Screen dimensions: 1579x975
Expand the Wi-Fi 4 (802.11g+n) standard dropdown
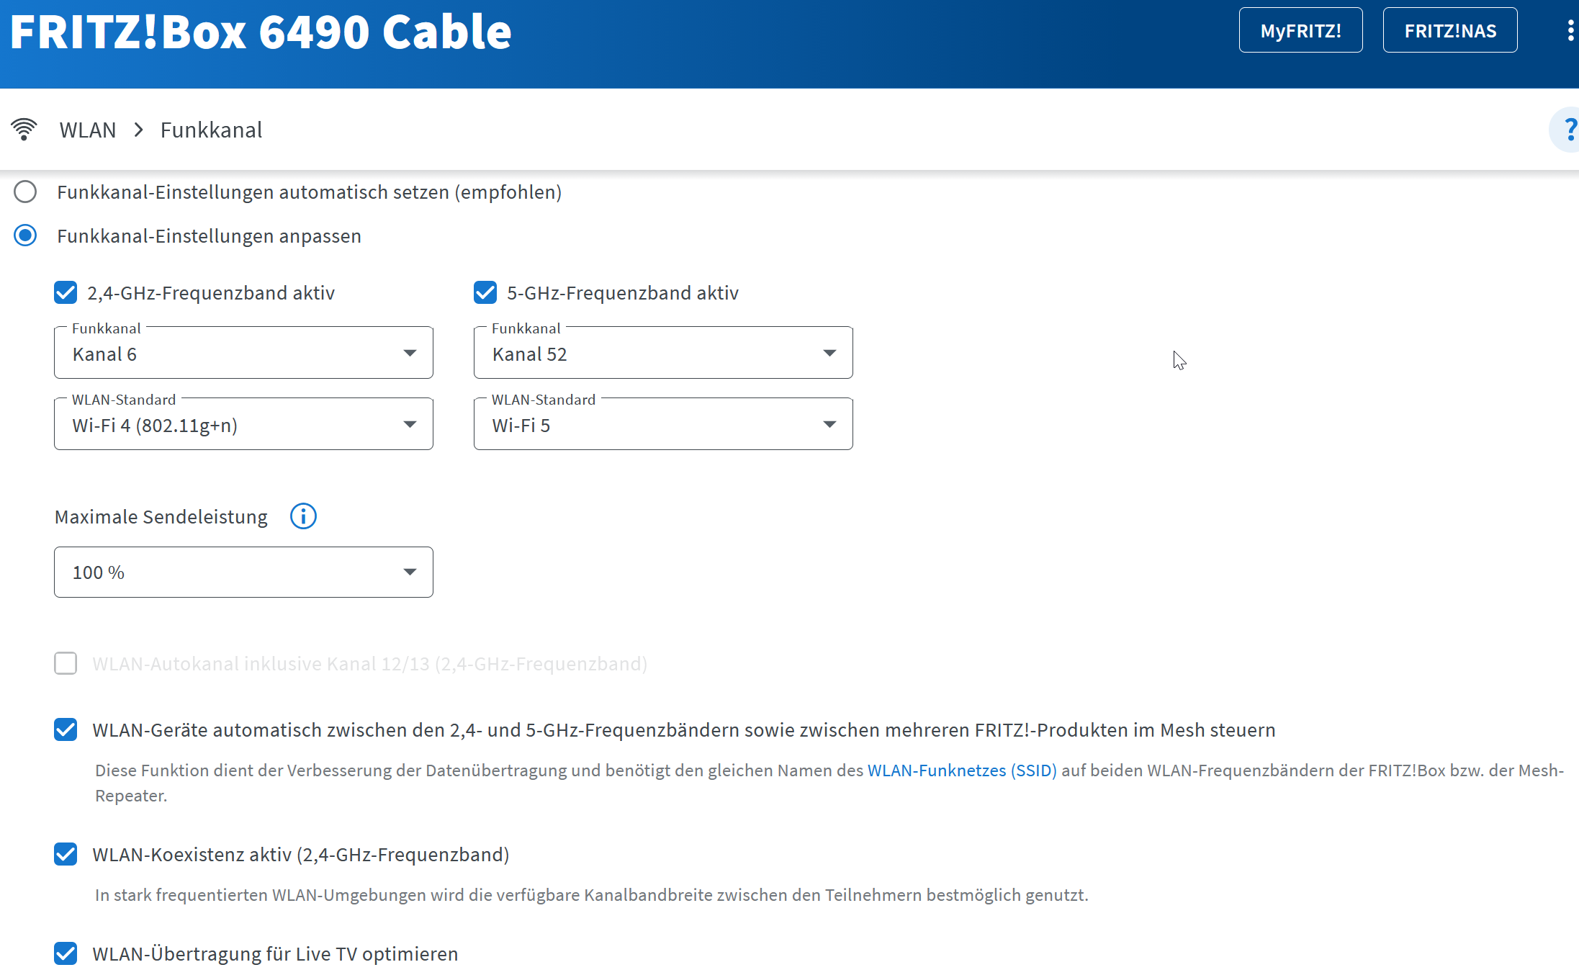pos(243,425)
